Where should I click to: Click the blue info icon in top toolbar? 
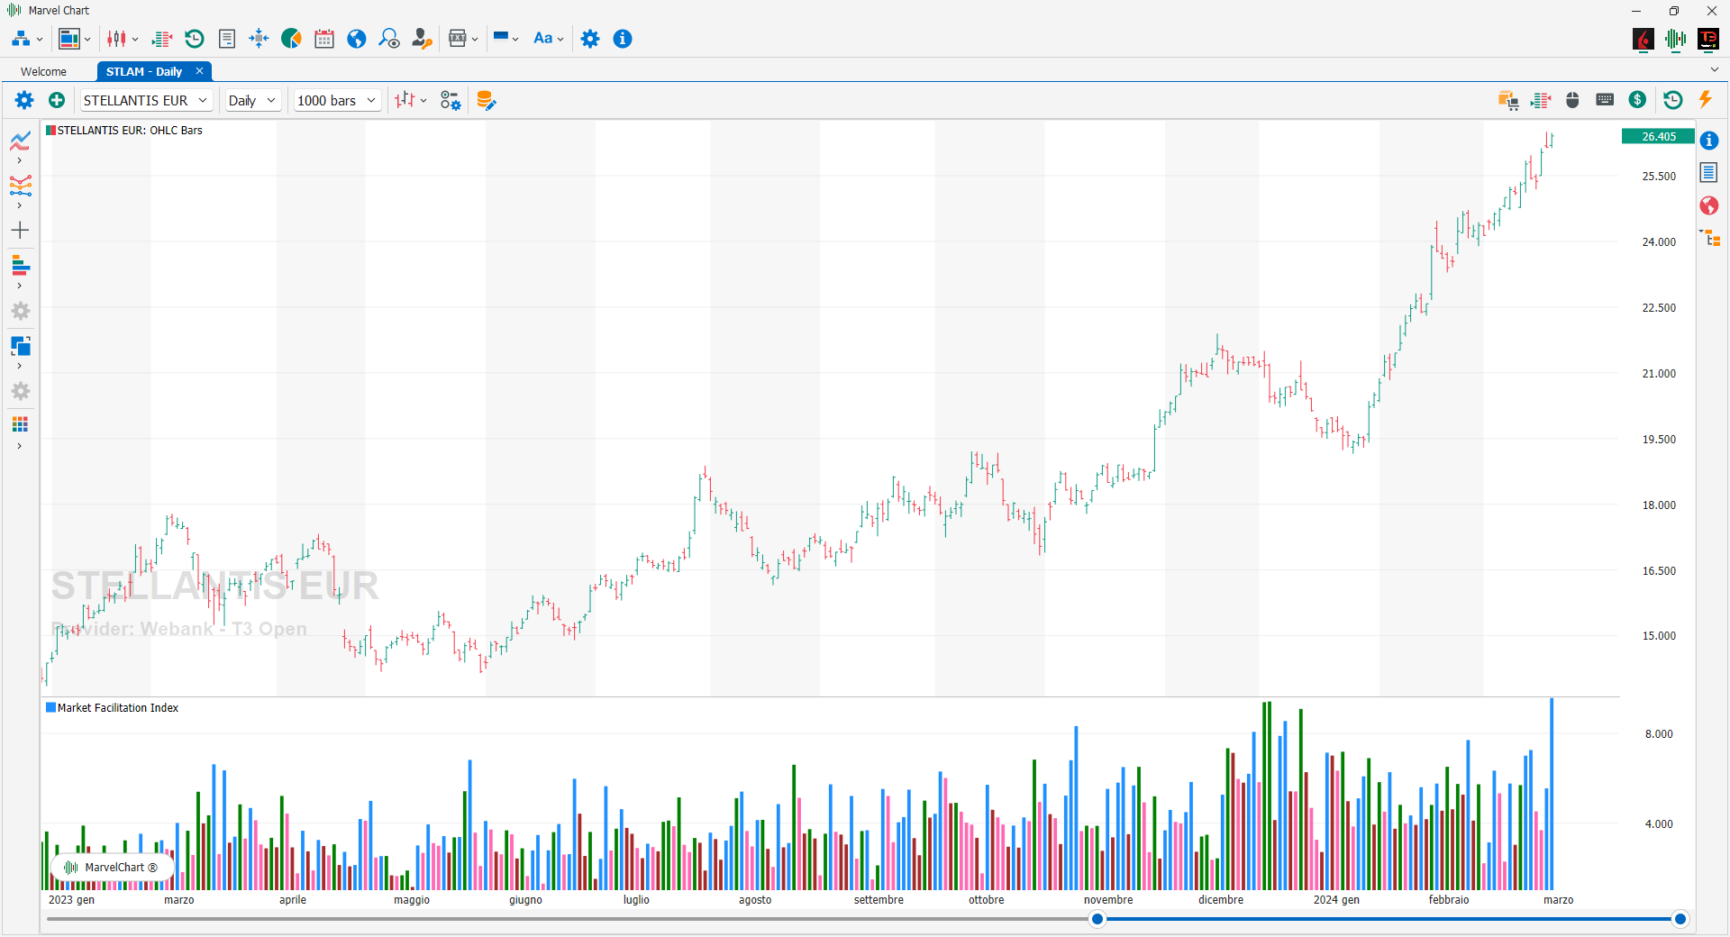pos(623,39)
